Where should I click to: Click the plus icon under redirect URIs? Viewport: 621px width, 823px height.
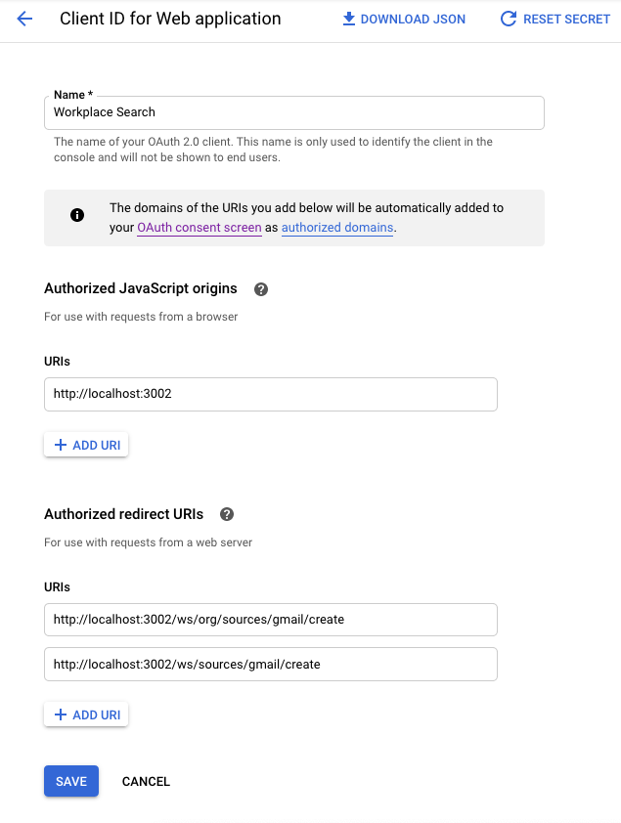tap(61, 715)
